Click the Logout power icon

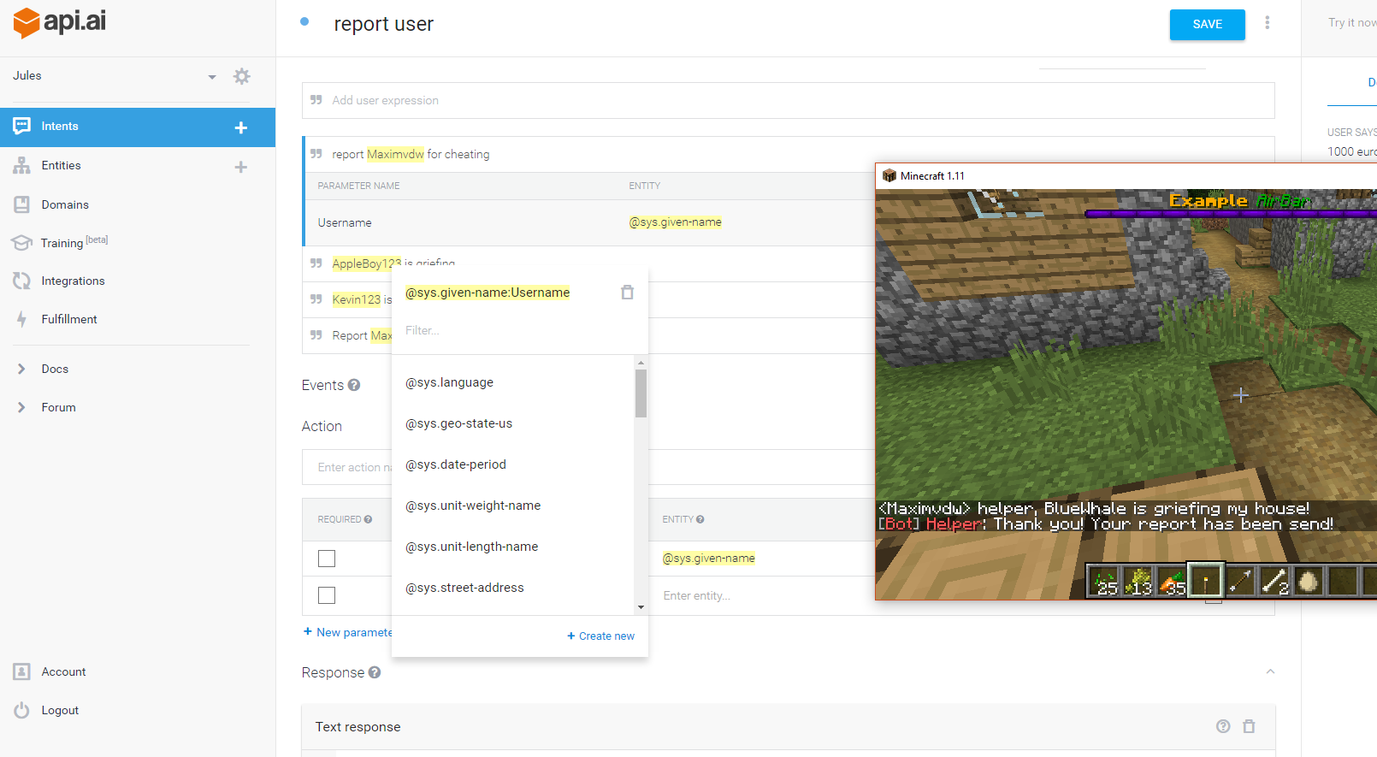tap(22, 711)
